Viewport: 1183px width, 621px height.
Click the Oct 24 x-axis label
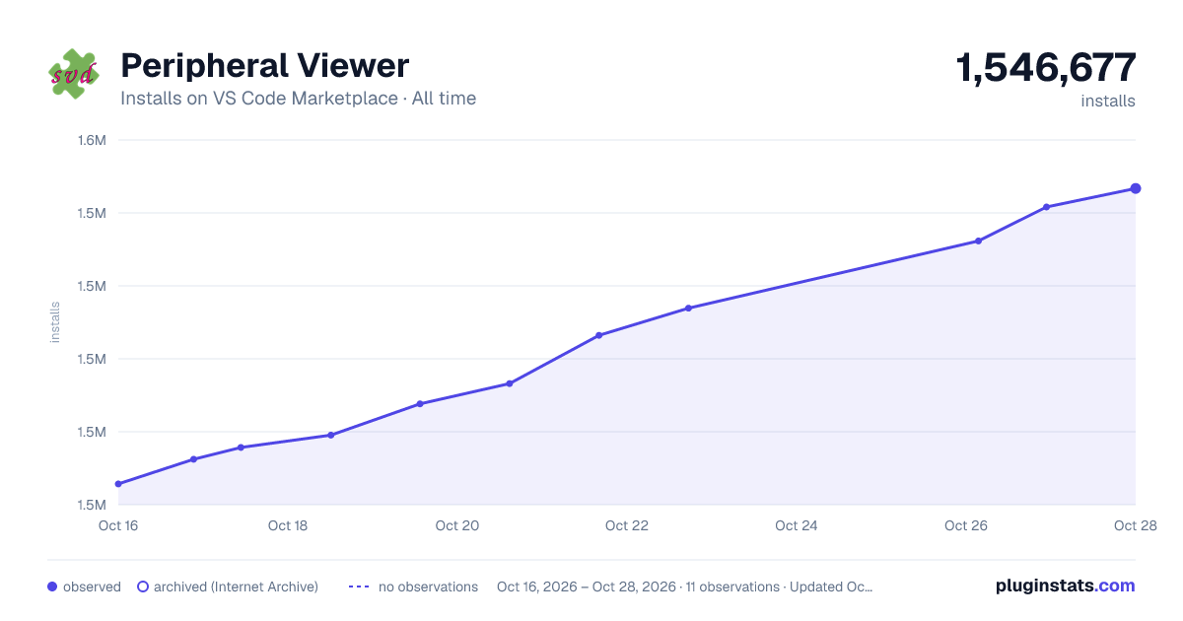pos(797,525)
